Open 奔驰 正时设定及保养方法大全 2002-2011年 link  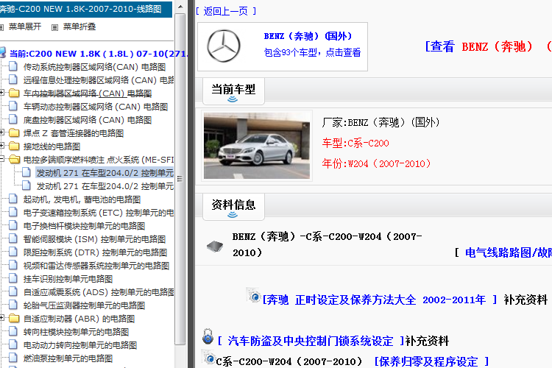(x=380, y=300)
